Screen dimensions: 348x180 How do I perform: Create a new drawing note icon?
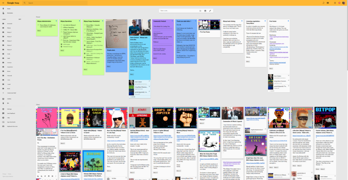[210, 10]
